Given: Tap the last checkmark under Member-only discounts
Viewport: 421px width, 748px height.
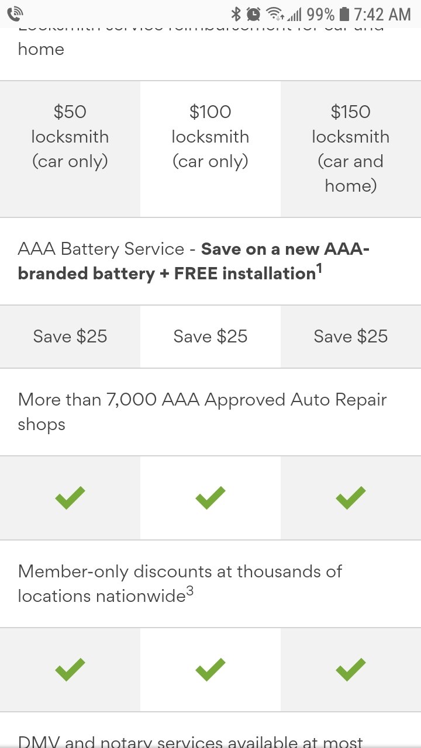Looking at the screenshot, I should pos(351,670).
